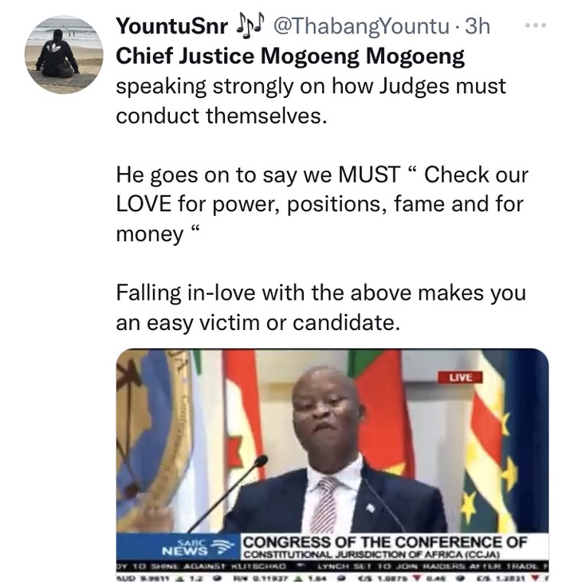The image size is (574, 582).
Task: Open YountuSnr's beach profile picture
Action: click(64, 54)
